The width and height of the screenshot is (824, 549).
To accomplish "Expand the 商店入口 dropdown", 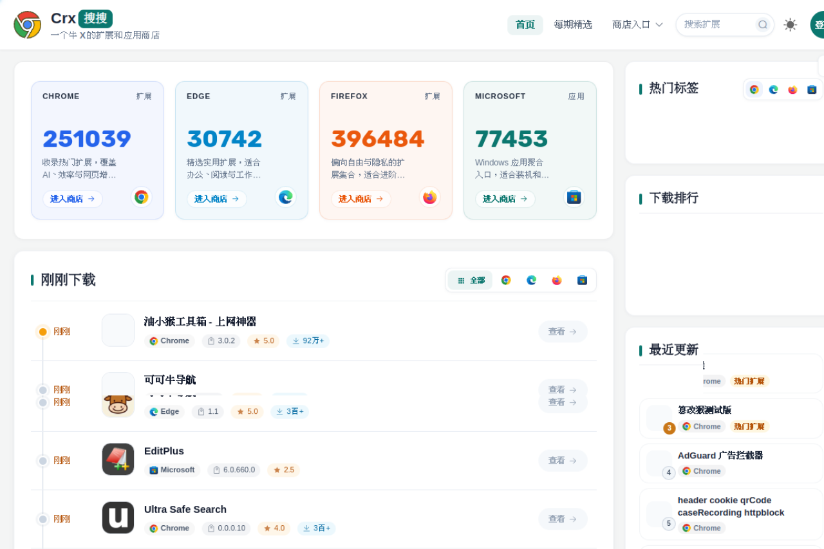I will [637, 24].
